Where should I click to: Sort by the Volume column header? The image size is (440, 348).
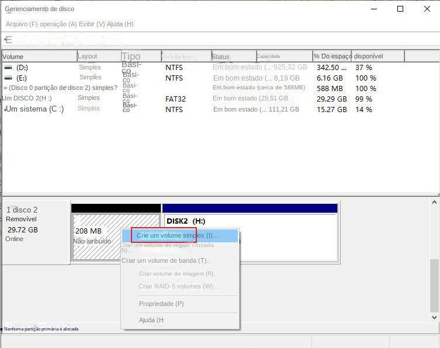coord(39,57)
